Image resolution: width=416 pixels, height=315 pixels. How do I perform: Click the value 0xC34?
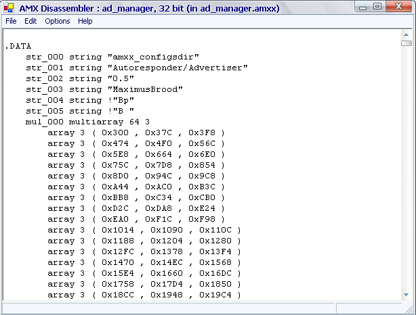(159, 198)
